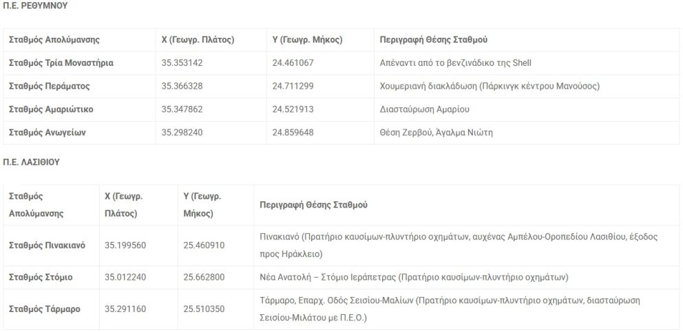
Task: Click the Σταθμός Στόμιο row label
Action: 41,278
